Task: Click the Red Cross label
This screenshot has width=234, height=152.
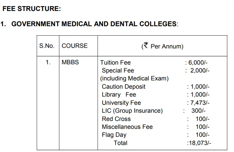Action: pos(116,119)
